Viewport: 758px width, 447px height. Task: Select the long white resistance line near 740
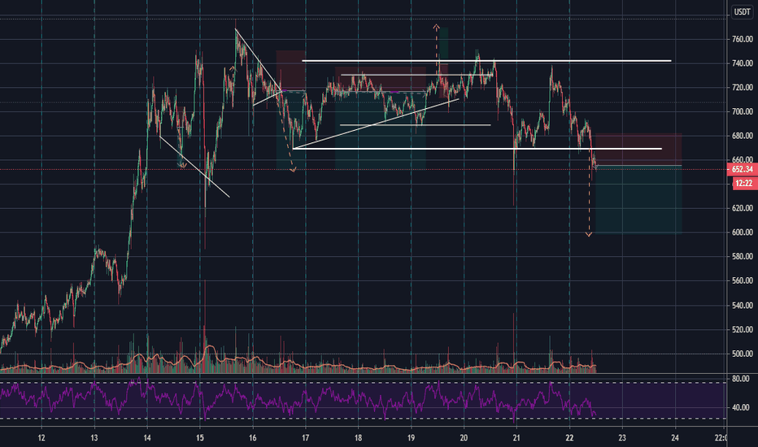point(486,61)
